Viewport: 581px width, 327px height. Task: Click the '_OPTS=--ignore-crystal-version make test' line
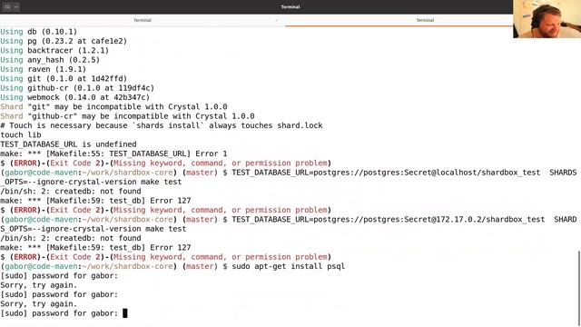tap(91, 182)
